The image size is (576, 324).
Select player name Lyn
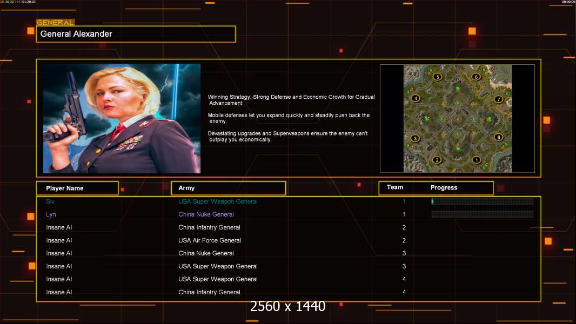pyautogui.click(x=51, y=214)
